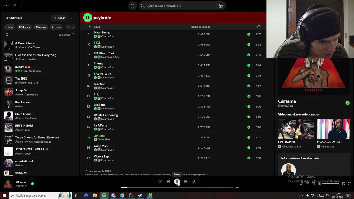
Task: Select the Pódcasts filter chip
Action: pos(24,27)
